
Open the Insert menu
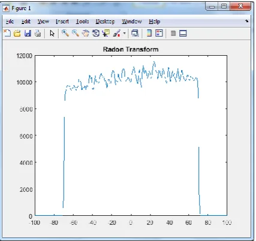pos(62,22)
